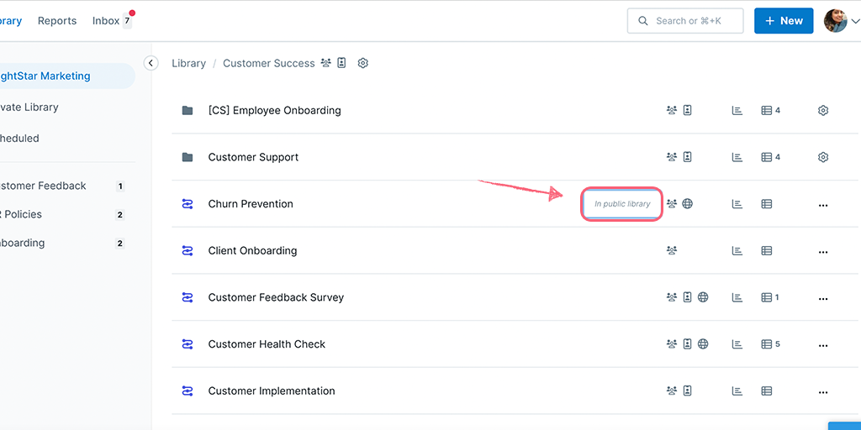Click the globe icon on Churn Prevention
Screen dimensions: 861x430
688,204
